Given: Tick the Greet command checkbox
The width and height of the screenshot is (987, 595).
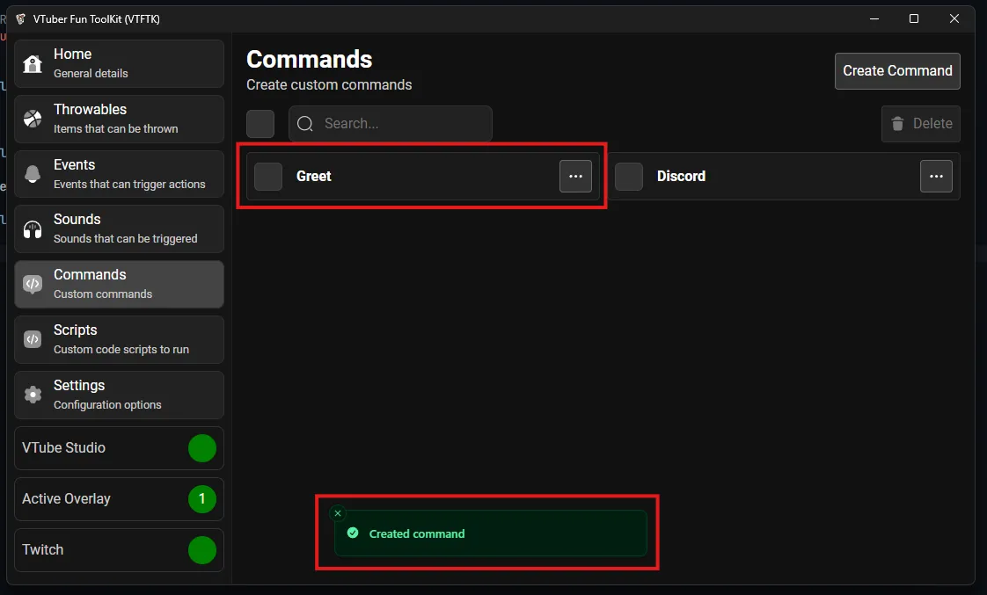Looking at the screenshot, I should tap(268, 177).
